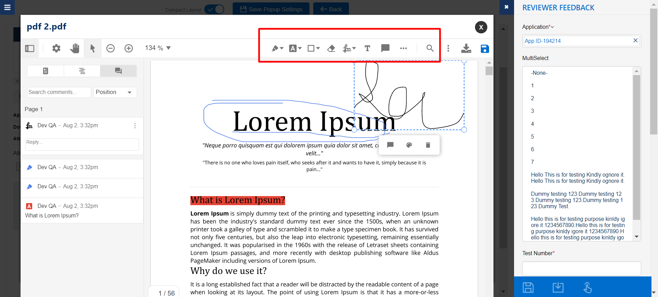The height and width of the screenshot is (297, 658).
Task: Expand the signature tool dropdown arrow
Action: (x=354, y=48)
